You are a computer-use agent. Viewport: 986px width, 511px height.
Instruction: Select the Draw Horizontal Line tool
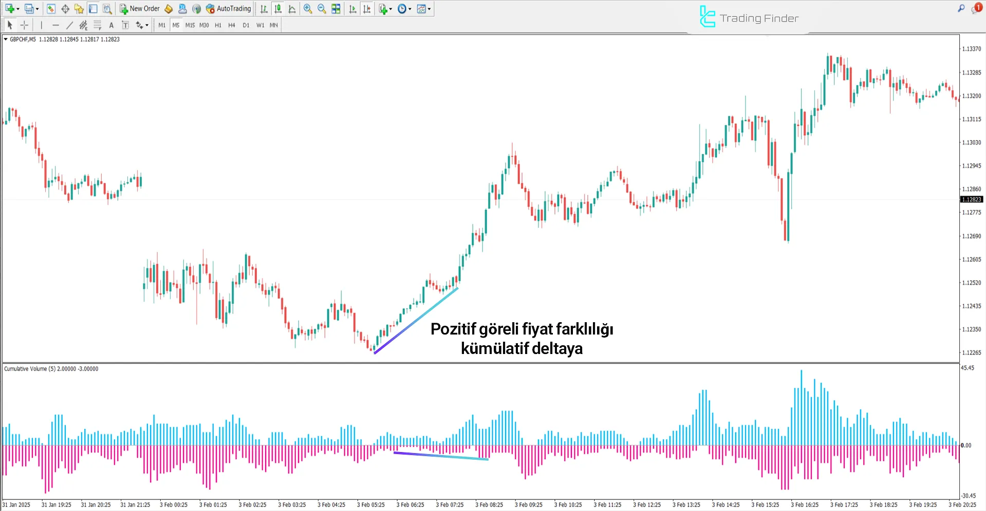[x=55, y=25]
